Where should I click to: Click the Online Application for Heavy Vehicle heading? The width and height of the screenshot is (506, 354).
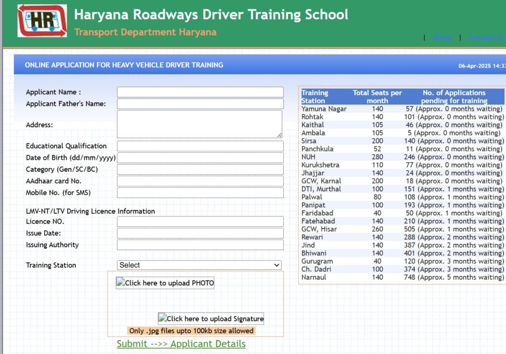click(124, 65)
